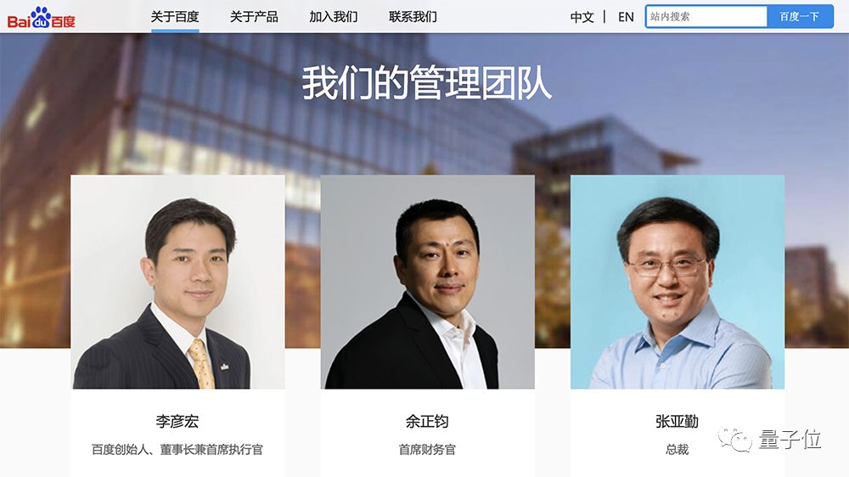
Task: Select the name 余正钧
Action: click(x=427, y=421)
